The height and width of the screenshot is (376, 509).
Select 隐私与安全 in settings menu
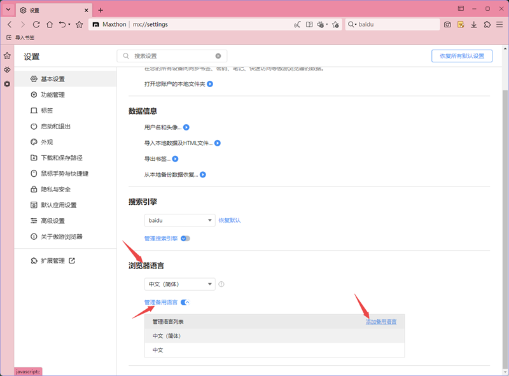click(x=66, y=190)
